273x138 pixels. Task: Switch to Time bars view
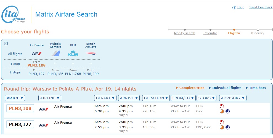[256, 88]
